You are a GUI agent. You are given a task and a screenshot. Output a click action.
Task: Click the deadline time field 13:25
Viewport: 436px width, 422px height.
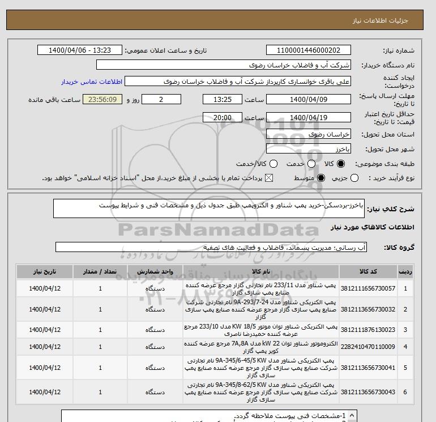click(x=223, y=99)
